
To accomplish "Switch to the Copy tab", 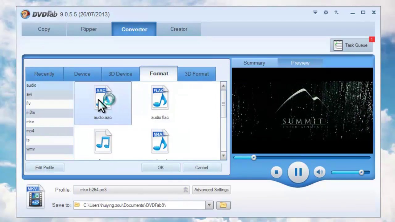I will 44,29.
